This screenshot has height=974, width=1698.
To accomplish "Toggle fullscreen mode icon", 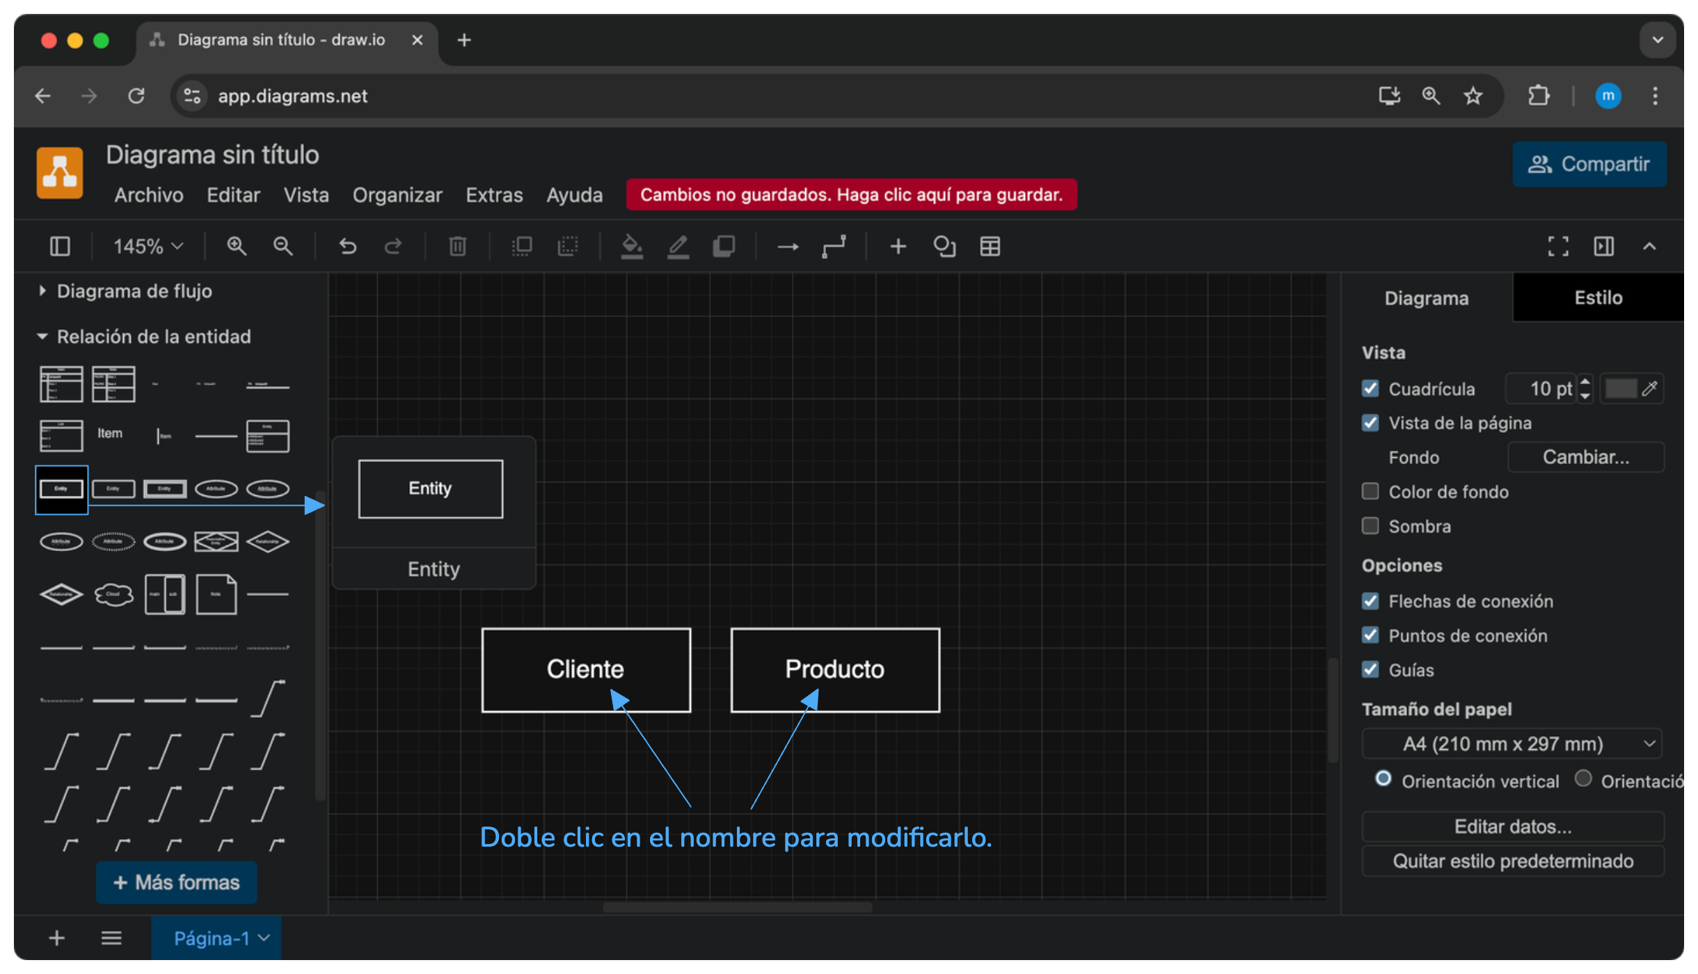I will tap(1558, 246).
